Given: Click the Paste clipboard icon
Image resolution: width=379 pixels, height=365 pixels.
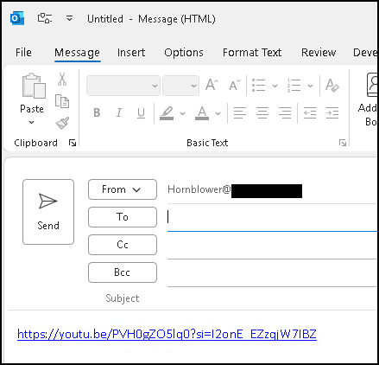Looking at the screenshot, I should (x=34, y=86).
